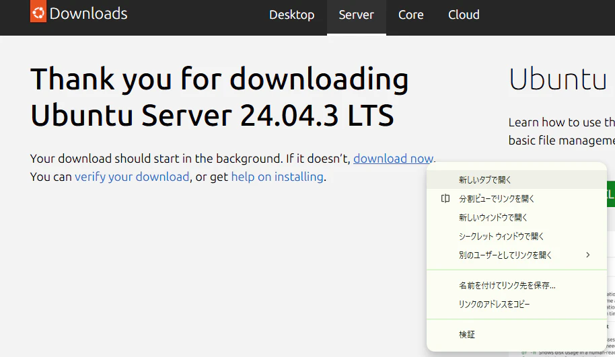615x357 pixels.
Task: Choose '新しいウィンドウで開く' menu item
Action: (x=517, y=217)
